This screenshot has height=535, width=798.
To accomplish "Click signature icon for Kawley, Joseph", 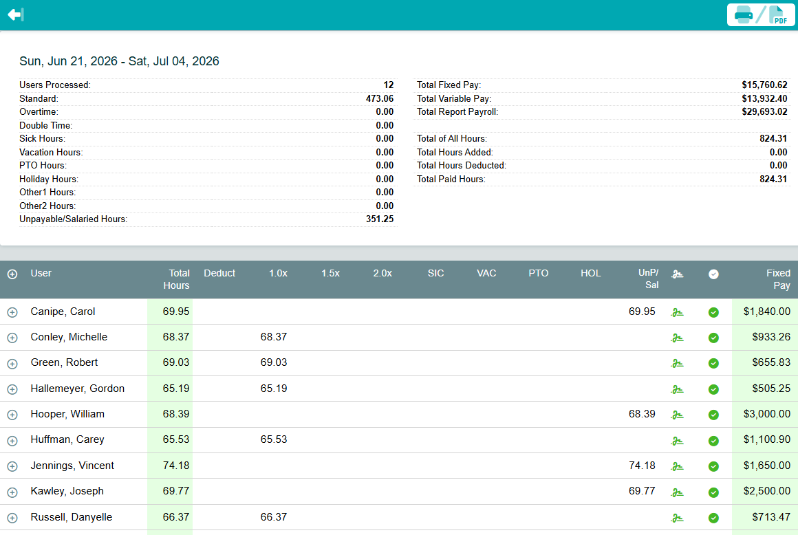I will pyautogui.click(x=677, y=492).
